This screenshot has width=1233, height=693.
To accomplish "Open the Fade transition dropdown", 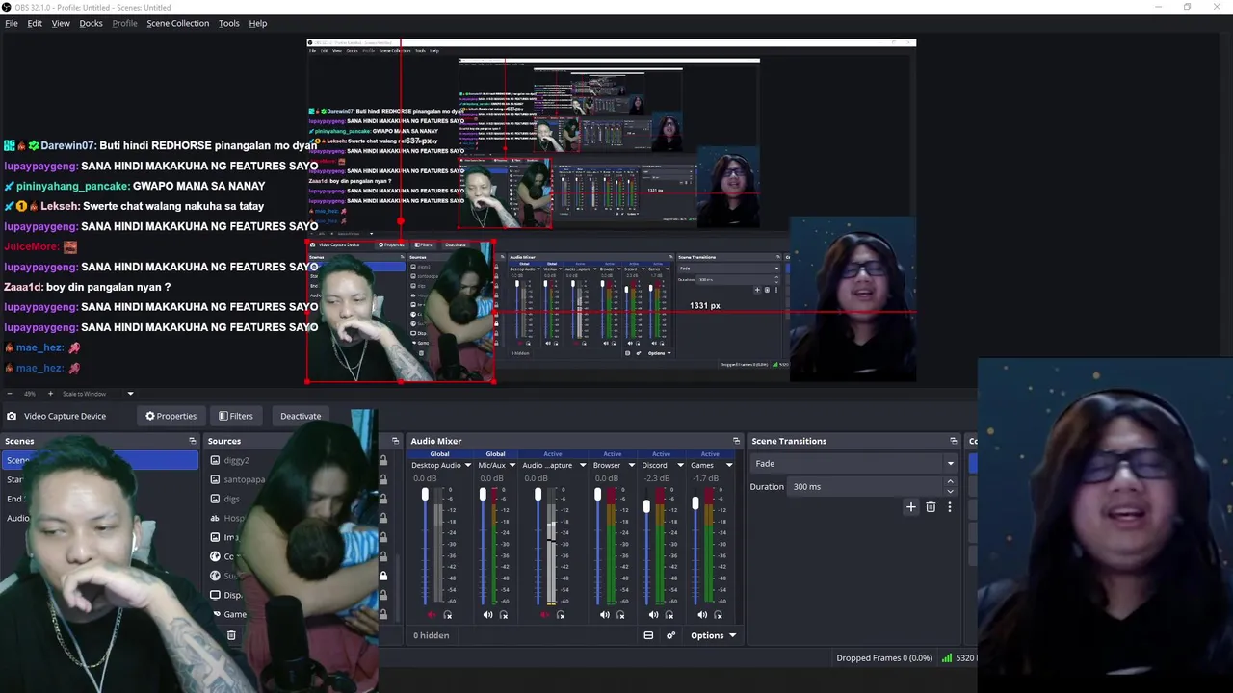I will coord(854,463).
